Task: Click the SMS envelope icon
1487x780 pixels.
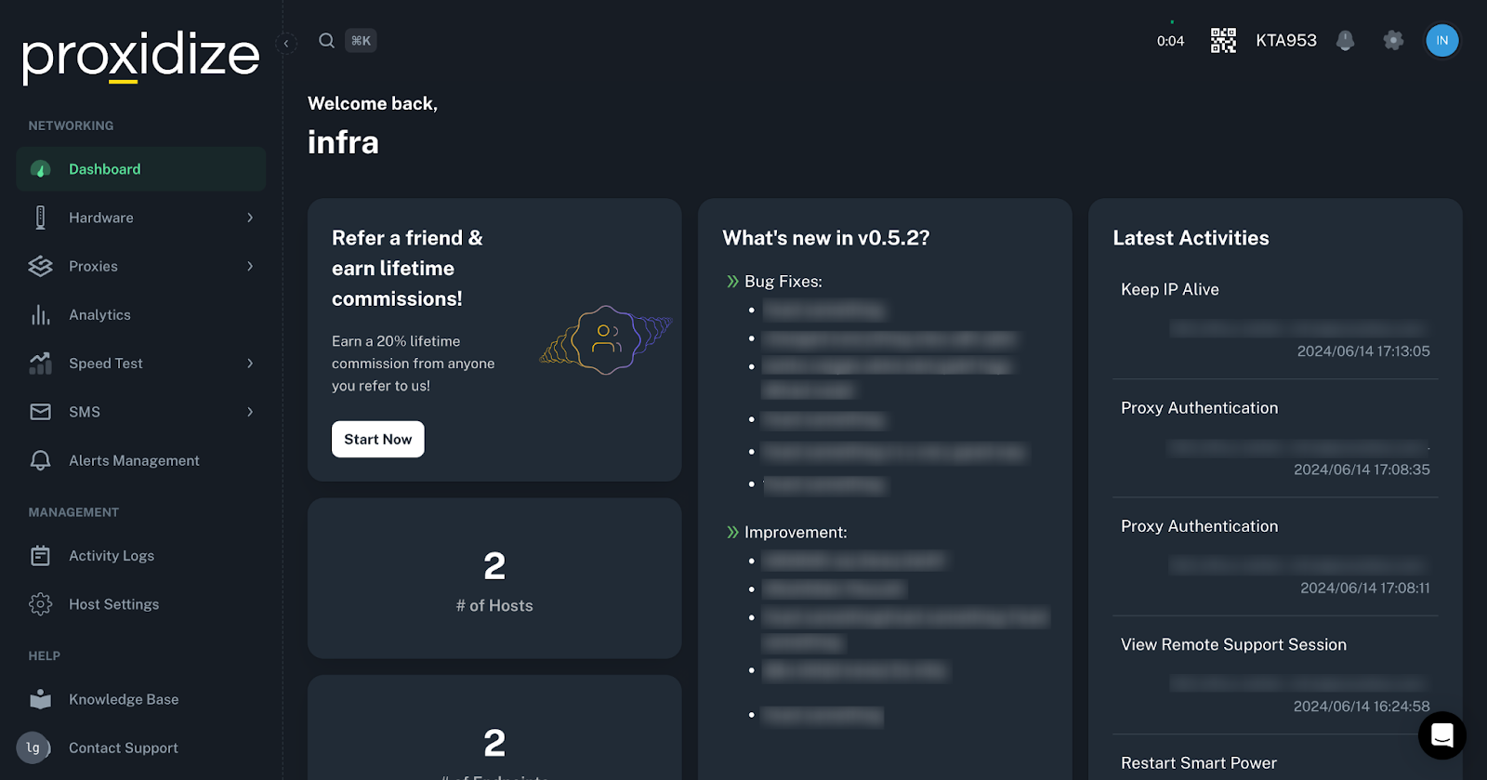Action: pos(40,412)
